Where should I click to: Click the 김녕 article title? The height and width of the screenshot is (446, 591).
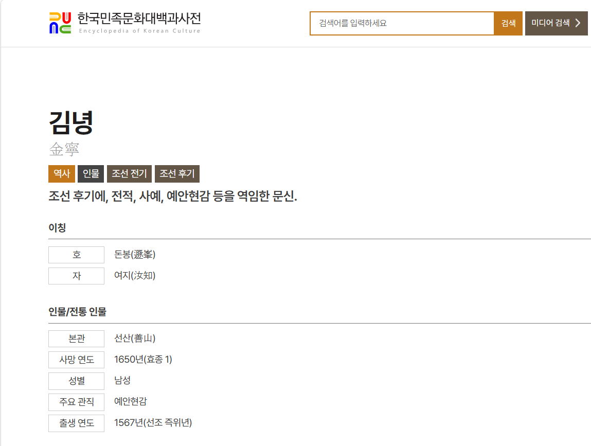click(x=71, y=122)
